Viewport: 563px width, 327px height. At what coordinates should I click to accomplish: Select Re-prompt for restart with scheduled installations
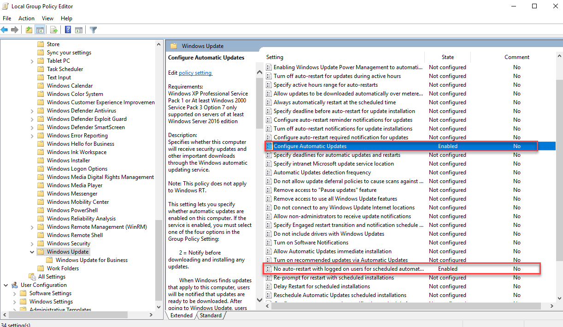point(334,278)
